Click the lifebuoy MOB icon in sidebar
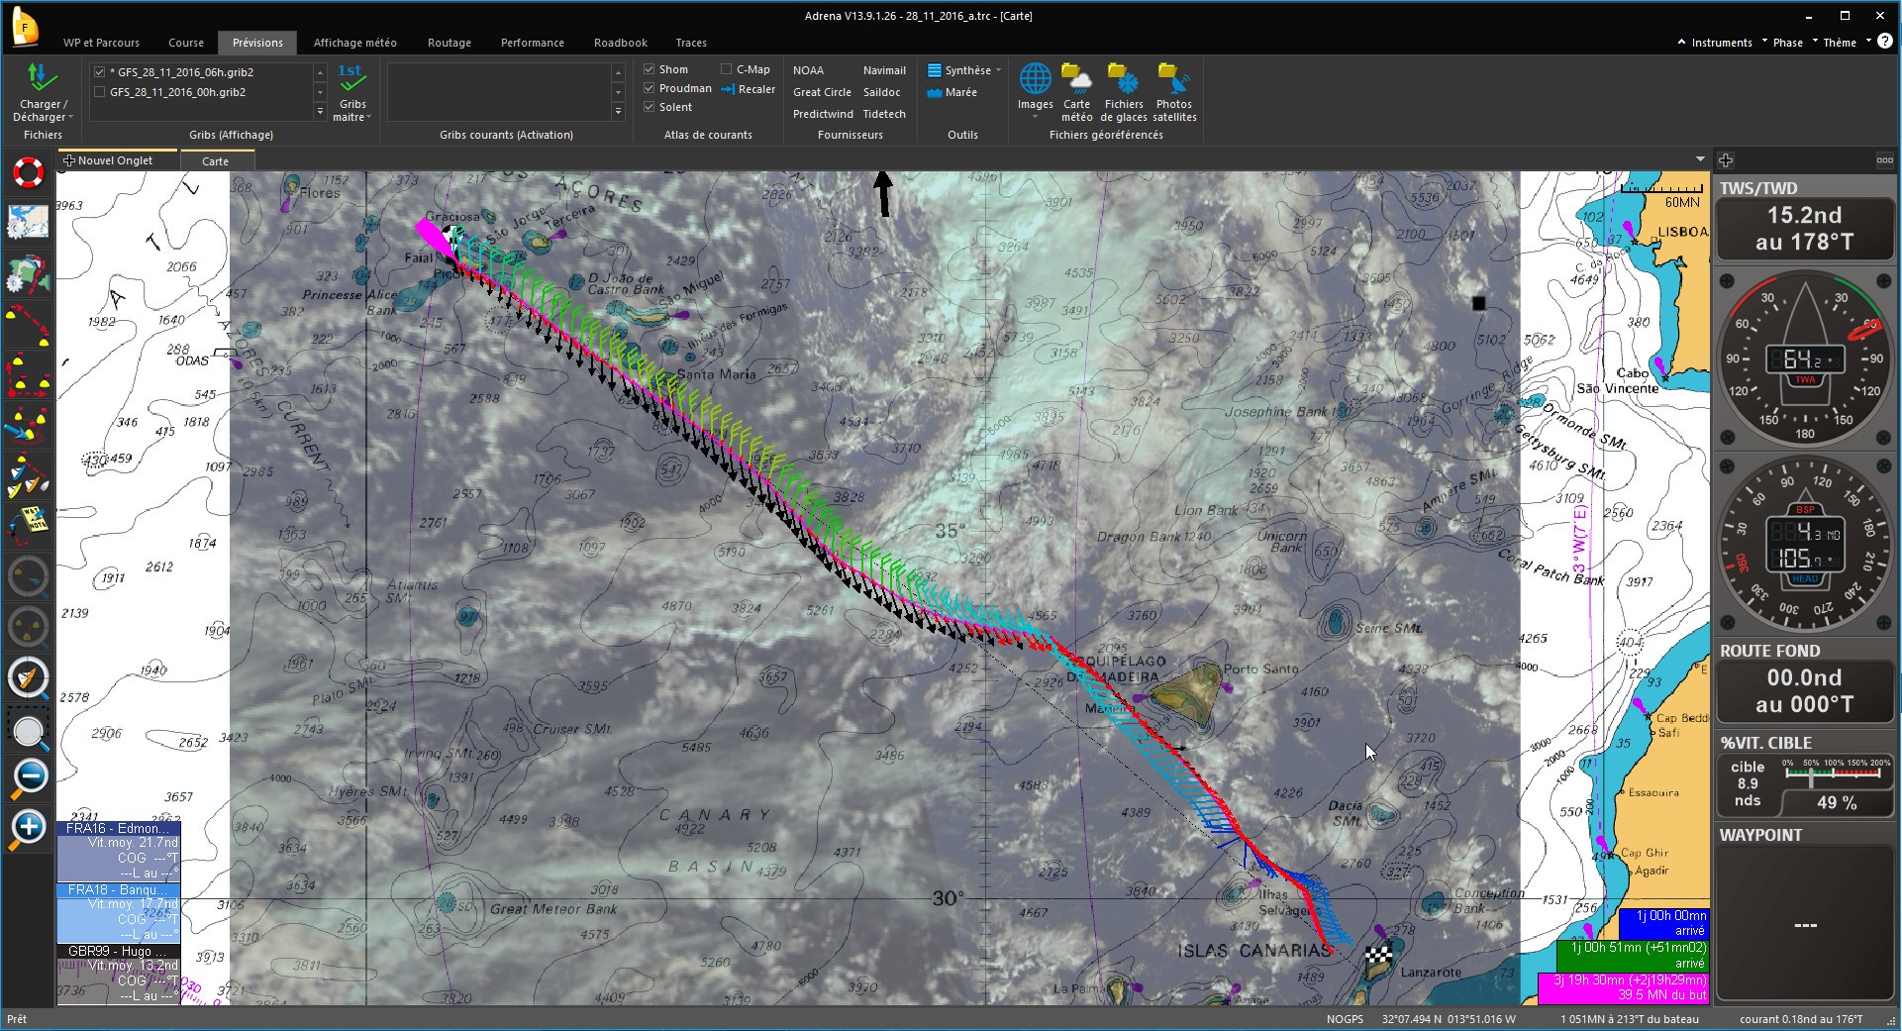Image resolution: width=1902 pixels, height=1031 pixels. [29, 172]
